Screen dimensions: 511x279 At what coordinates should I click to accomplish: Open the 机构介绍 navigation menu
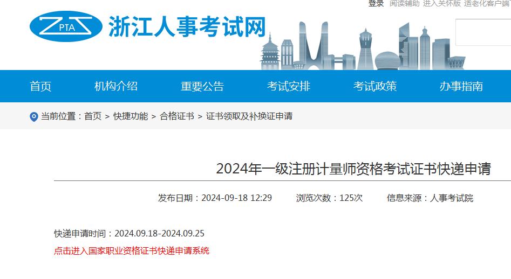116,86
